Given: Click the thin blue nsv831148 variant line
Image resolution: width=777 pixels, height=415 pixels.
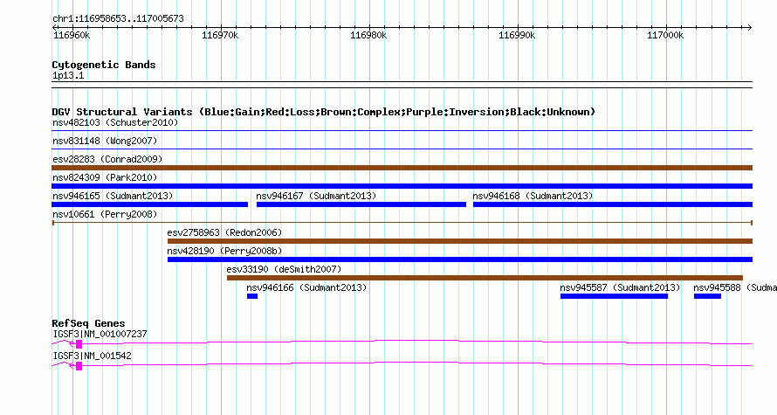Looking at the screenshot, I should point(402,149).
